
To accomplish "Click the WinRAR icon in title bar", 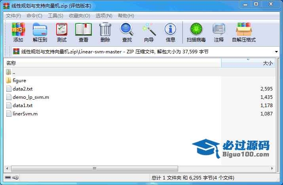I will [6, 6].
